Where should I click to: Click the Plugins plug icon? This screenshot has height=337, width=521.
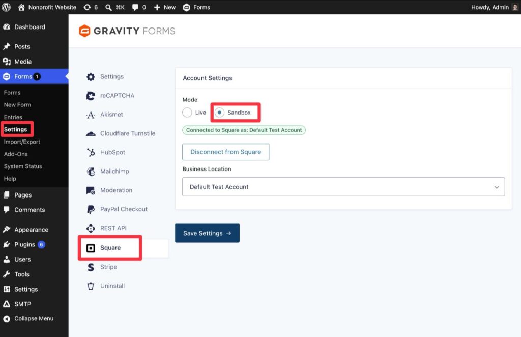point(7,244)
